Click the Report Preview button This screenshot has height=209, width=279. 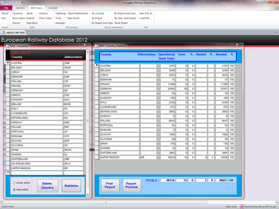(132, 185)
